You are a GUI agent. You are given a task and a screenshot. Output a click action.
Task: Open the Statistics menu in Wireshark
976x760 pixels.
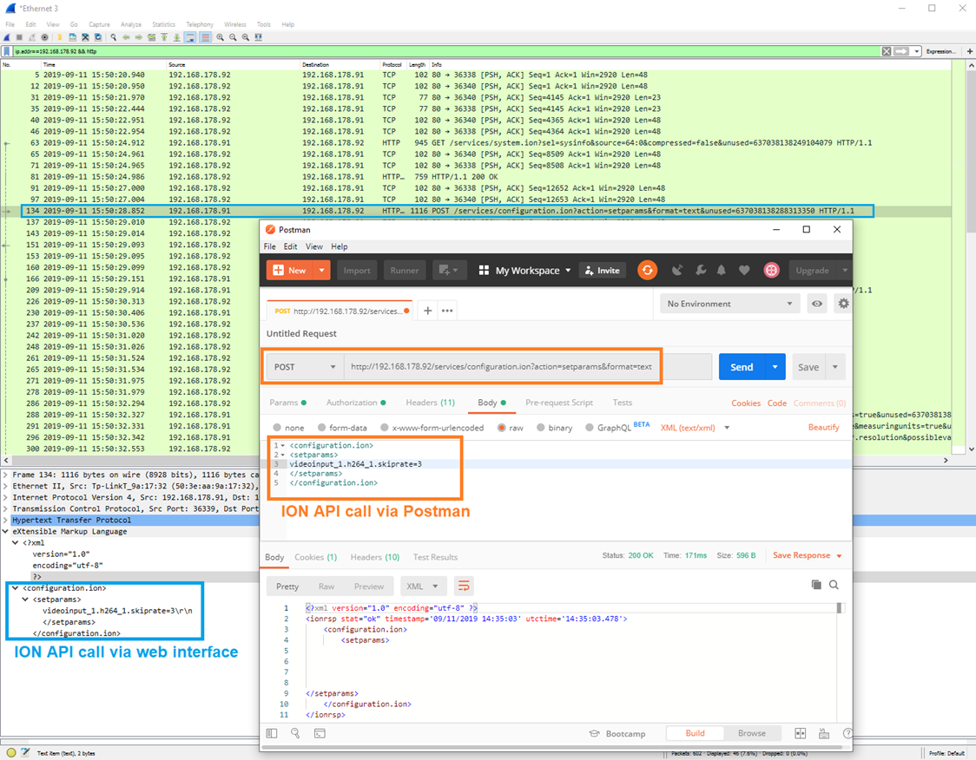tap(163, 24)
